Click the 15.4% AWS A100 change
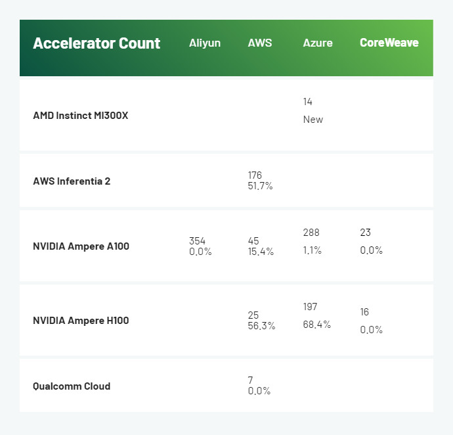Image resolution: width=453 pixels, height=435 pixels. pos(261,251)
